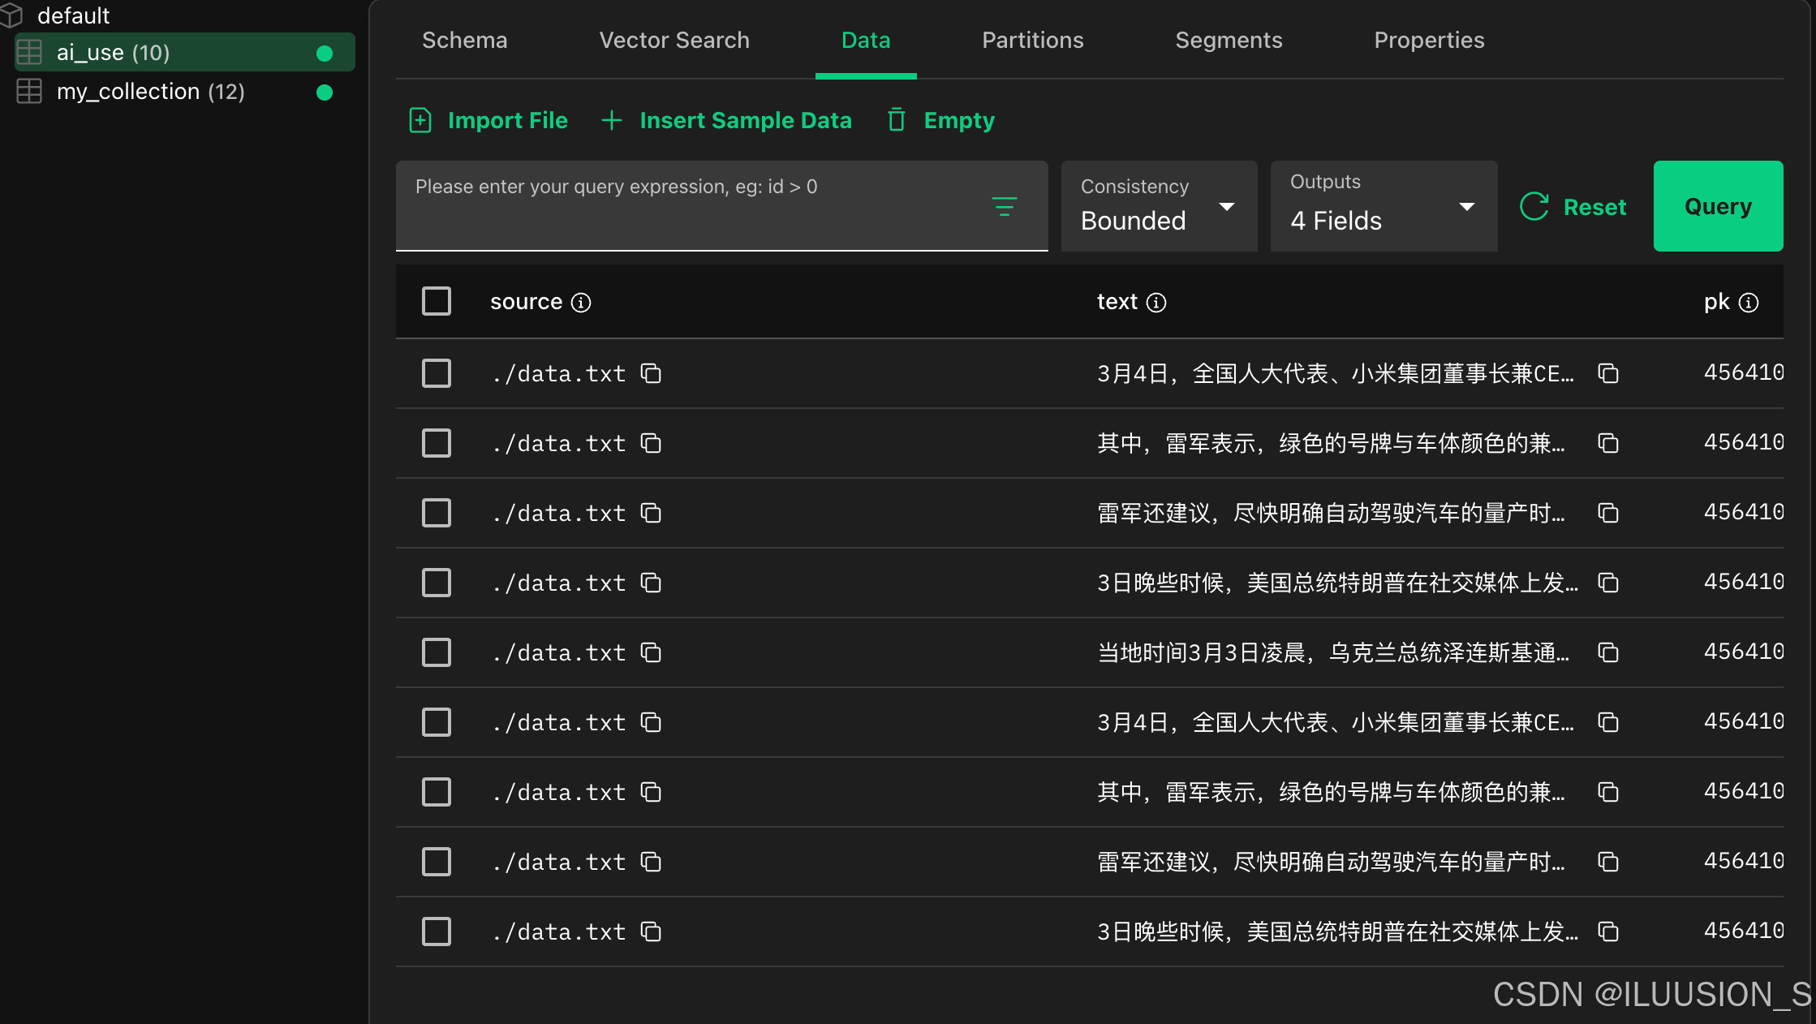
Task: Copy text of first data row
Action: pyautogui.click(x=1607, y=373)
